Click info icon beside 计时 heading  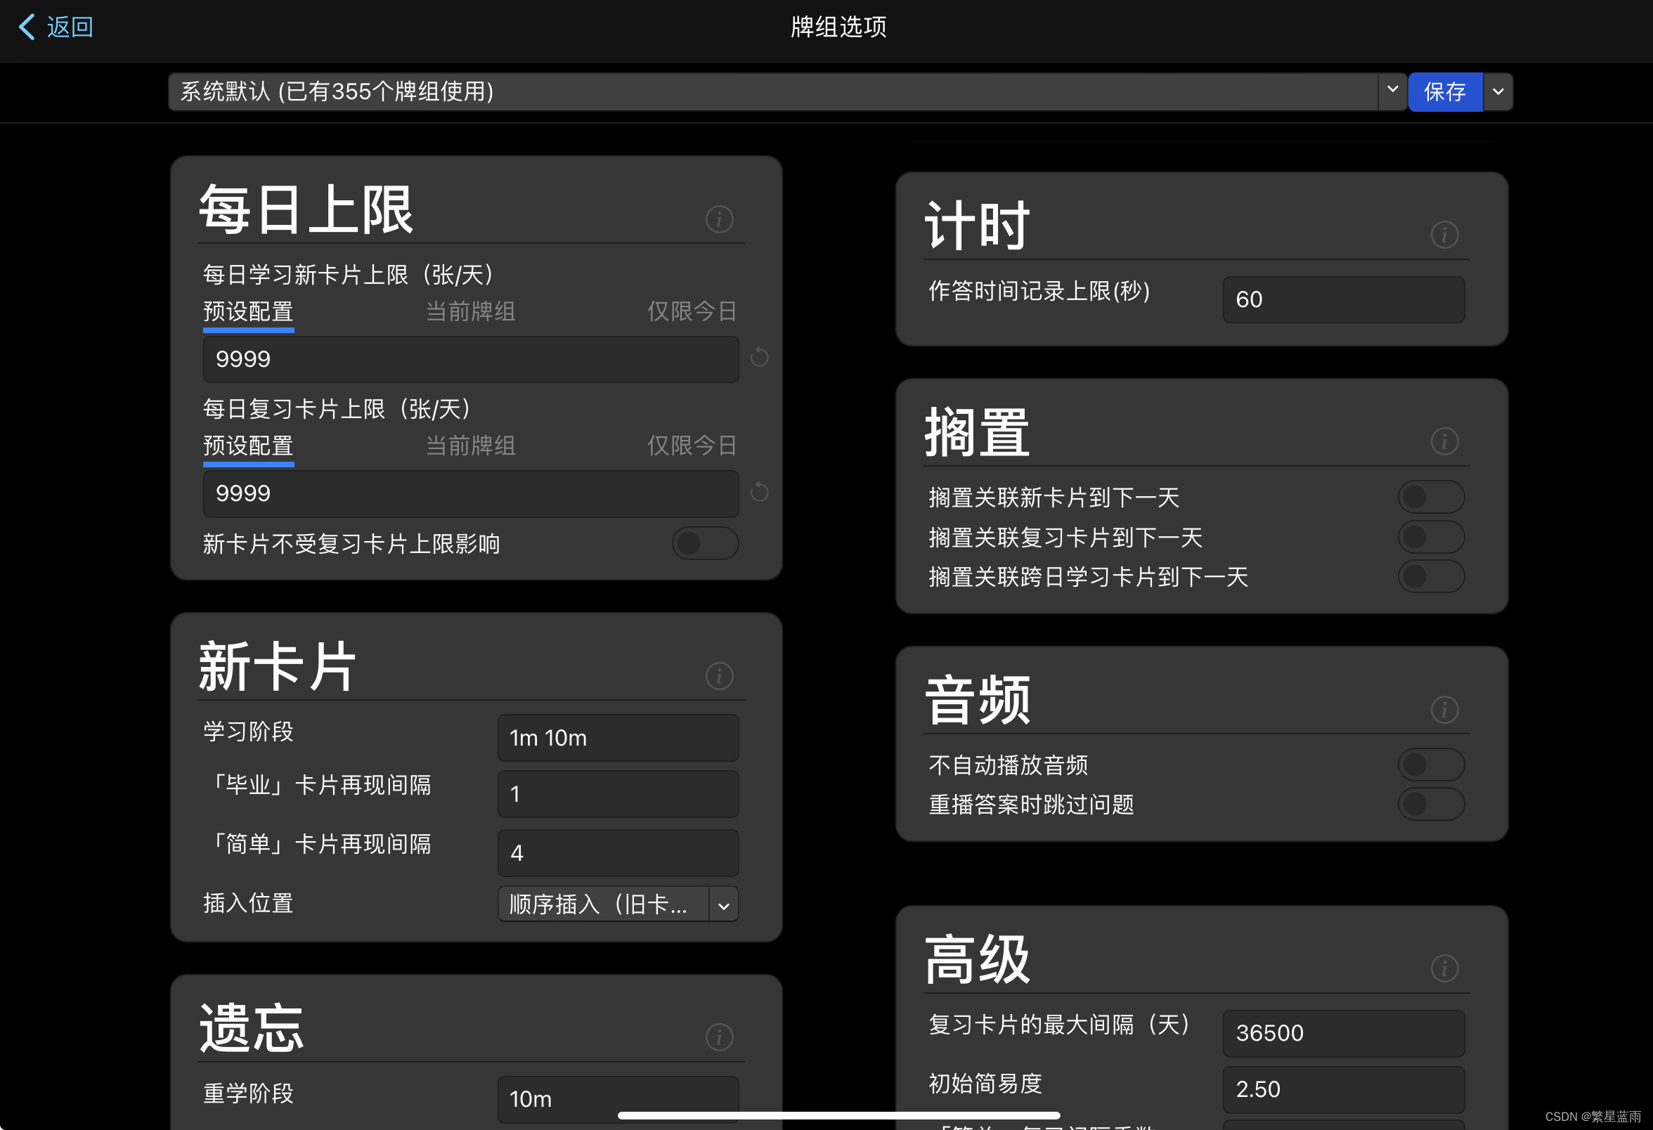(x=1444, y=235)
